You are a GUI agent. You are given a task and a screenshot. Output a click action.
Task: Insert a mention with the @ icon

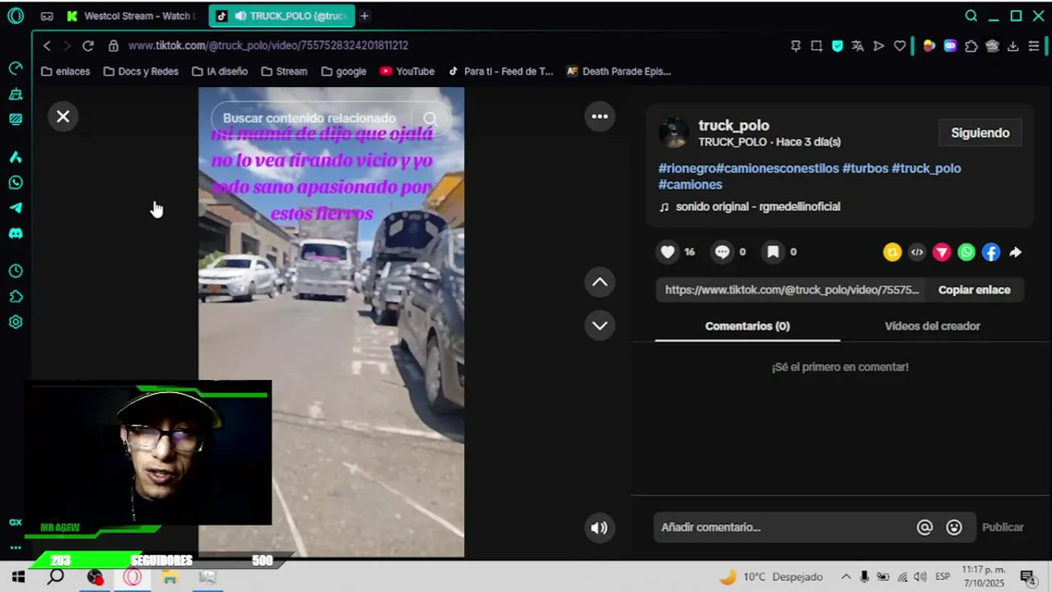[924, 527]
